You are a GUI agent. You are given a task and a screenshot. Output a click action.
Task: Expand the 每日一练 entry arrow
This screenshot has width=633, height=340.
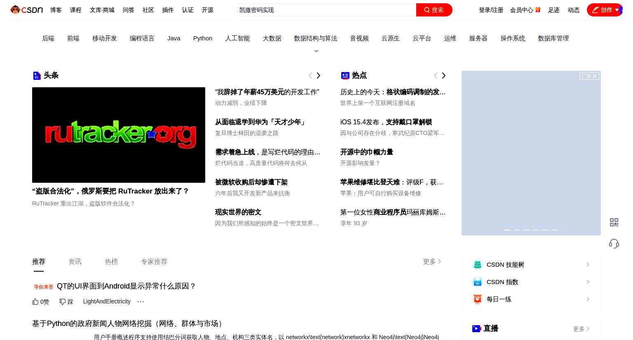tap(588, 299)
